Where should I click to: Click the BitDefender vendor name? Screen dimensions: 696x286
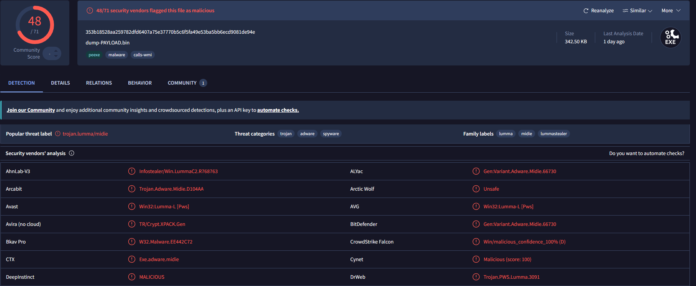coord(364,224)
